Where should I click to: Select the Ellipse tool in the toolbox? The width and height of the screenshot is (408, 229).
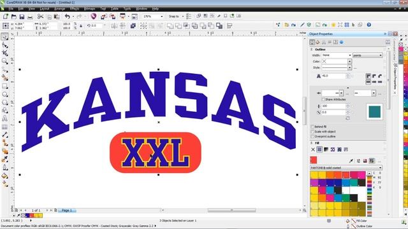[4, 94]
